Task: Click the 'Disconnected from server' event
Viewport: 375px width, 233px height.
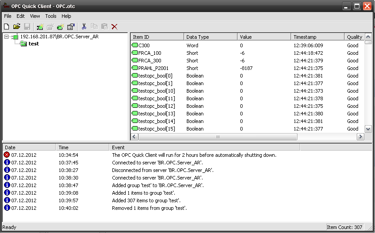Action: tap(163, 170)
